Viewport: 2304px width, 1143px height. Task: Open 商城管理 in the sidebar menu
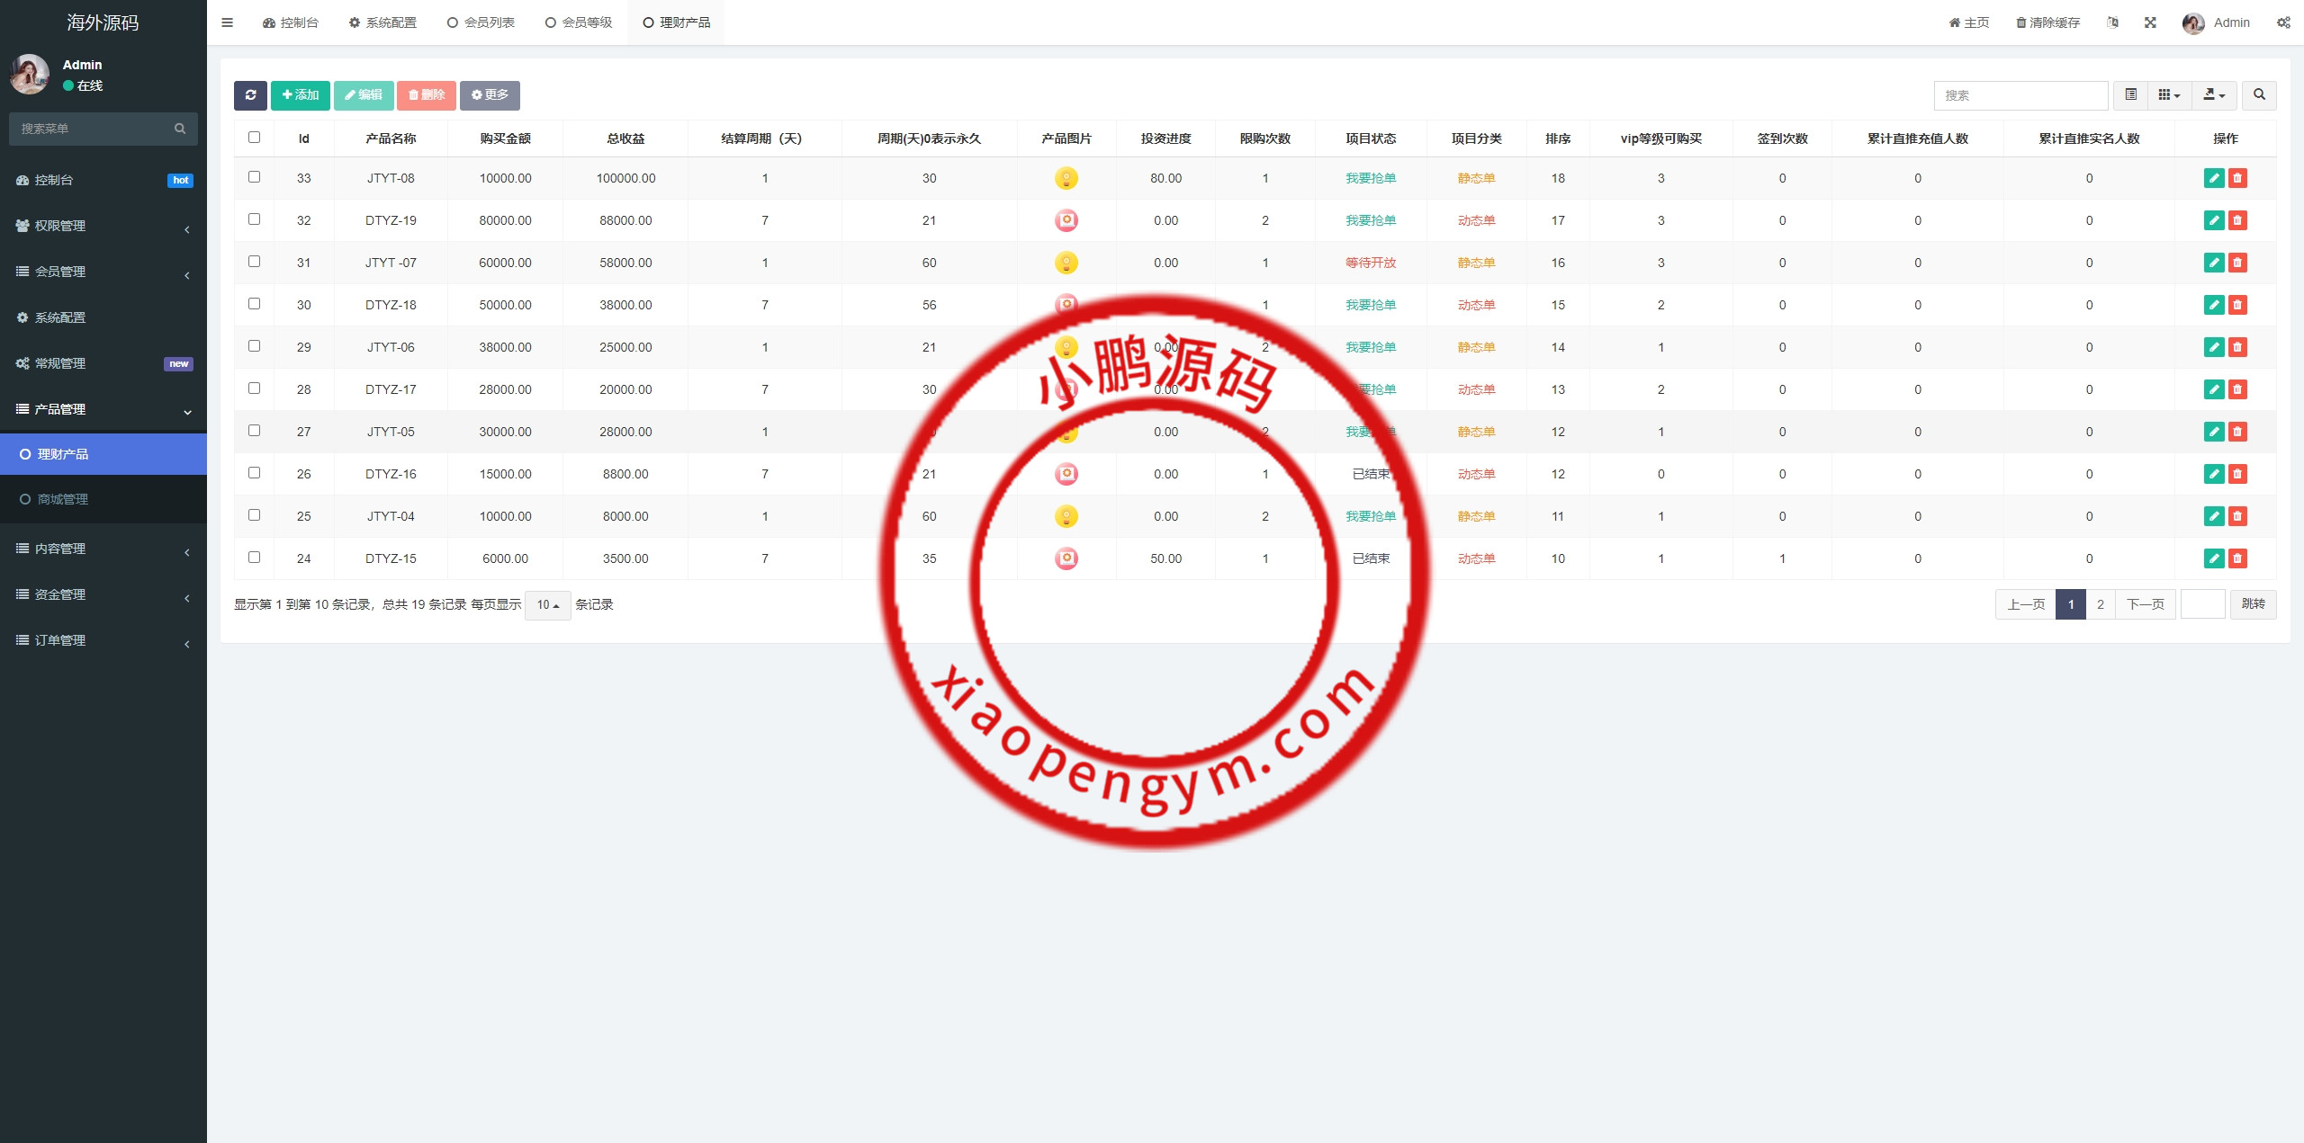pyautogui.click(x=63, y=499)
